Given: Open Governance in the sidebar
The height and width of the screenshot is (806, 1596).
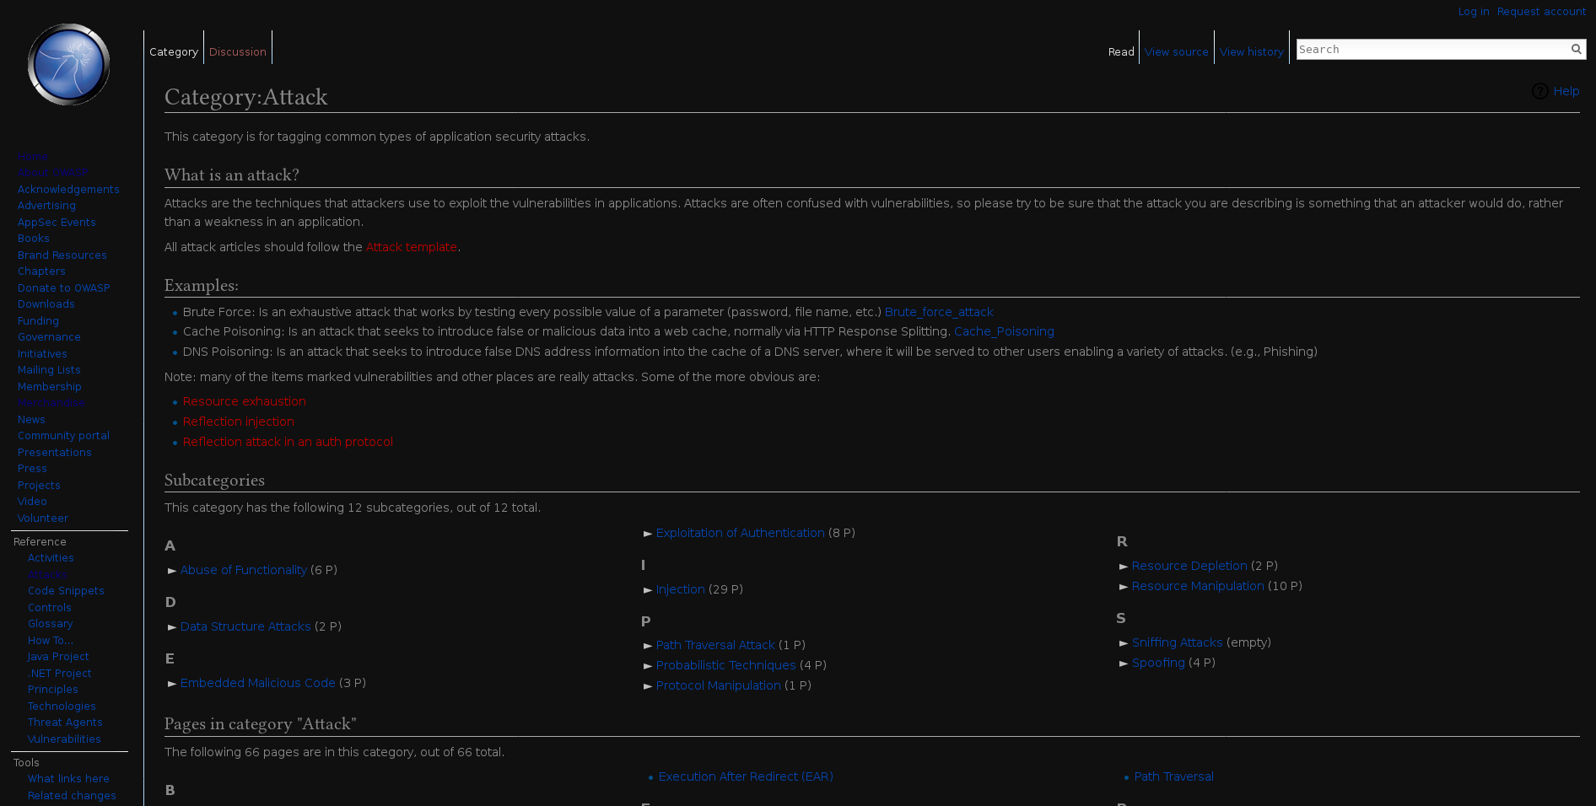Looking at the screenshot, I should point(49,337).
